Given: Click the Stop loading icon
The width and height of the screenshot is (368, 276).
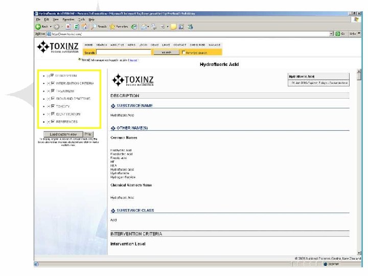Looking at the screenshot, I should point(68,27).
